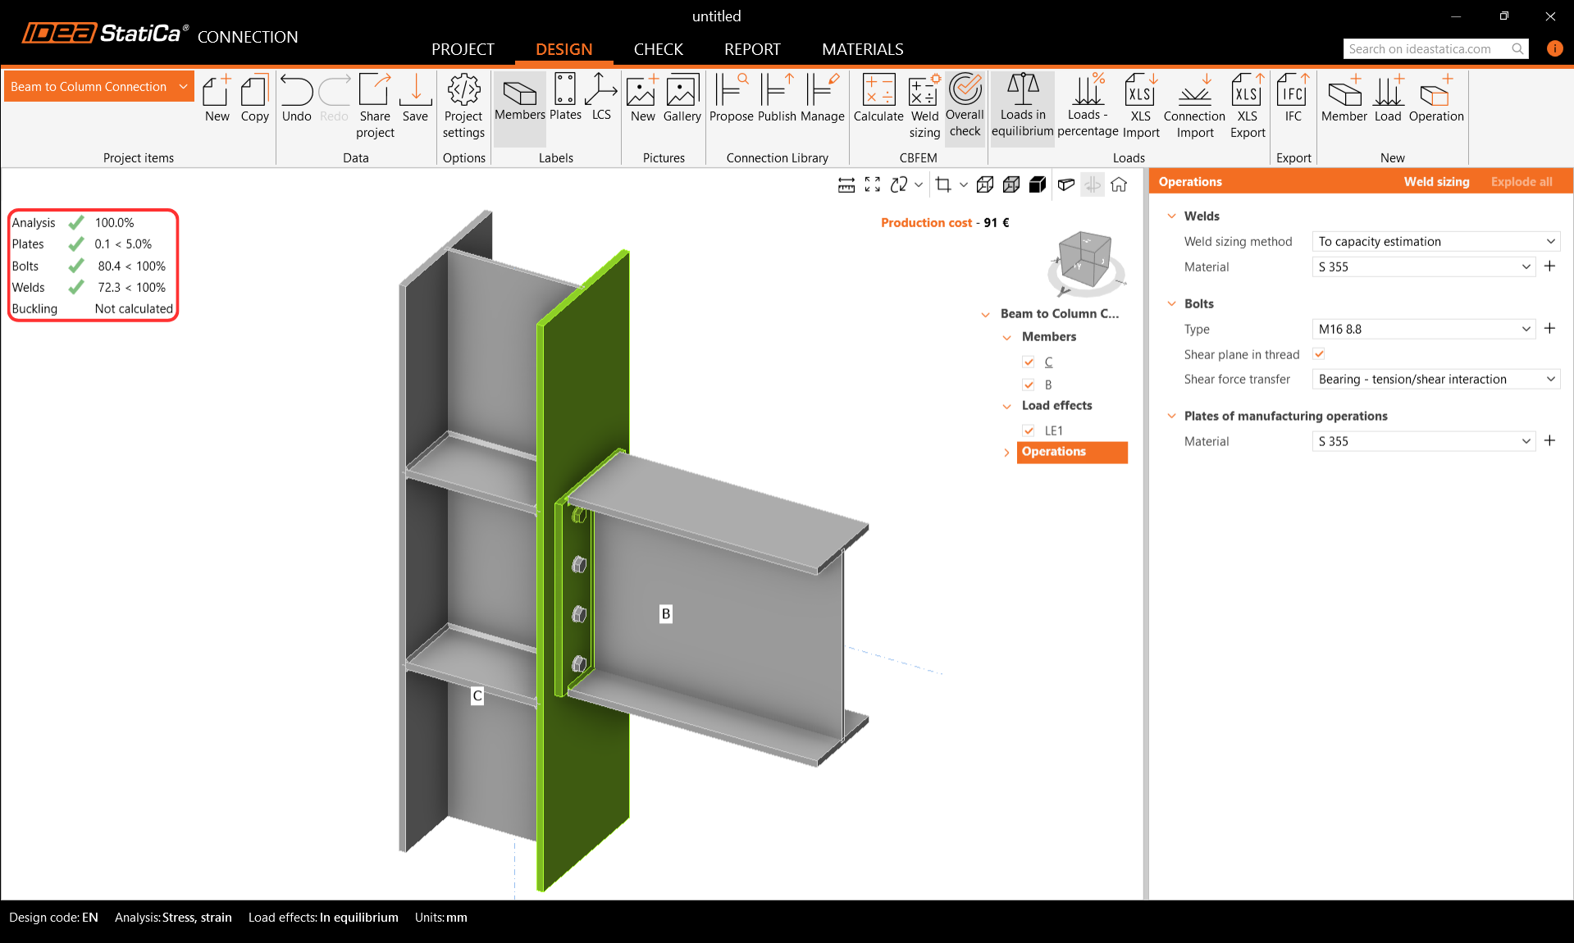Click the Weld sizing ribbon icon
Screen dimensions: 1574x943
(x=924, y=107)
